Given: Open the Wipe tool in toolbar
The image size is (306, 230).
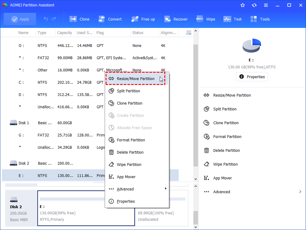Looking at the screenshot, I should click(x=206, y=19).
